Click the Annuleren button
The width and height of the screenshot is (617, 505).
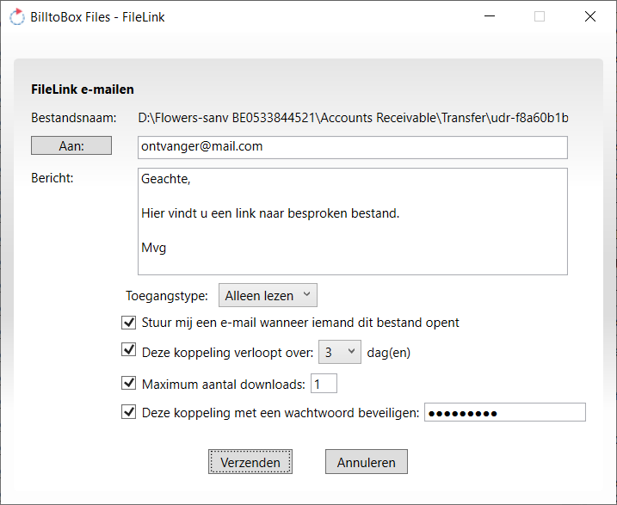[x=367, y=462]
